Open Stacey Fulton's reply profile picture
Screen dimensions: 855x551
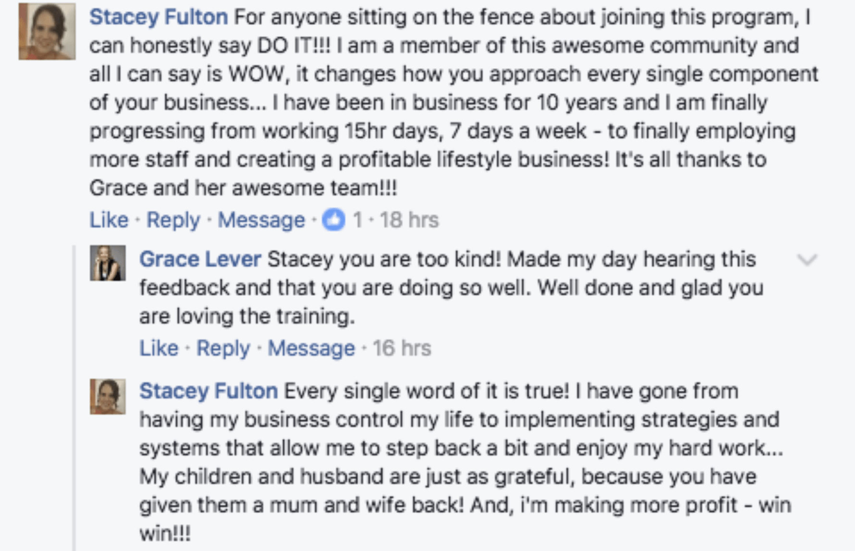tap(108, 396)
